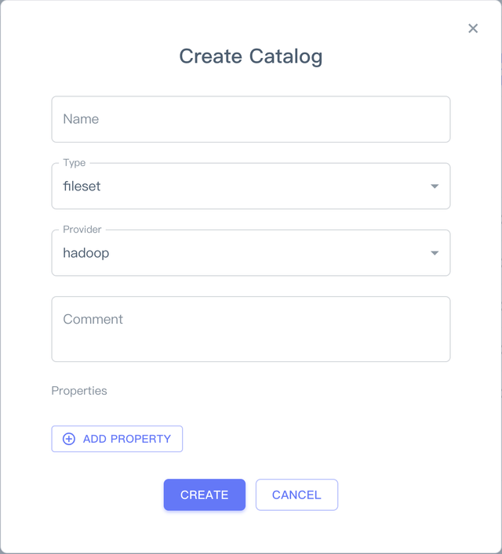Screen dimensions: 502x554
Task: Click the CREATE button
Action: coord(204,494)
